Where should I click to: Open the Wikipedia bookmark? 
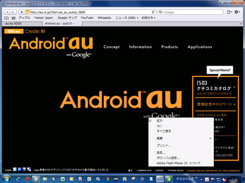[104, 18]
